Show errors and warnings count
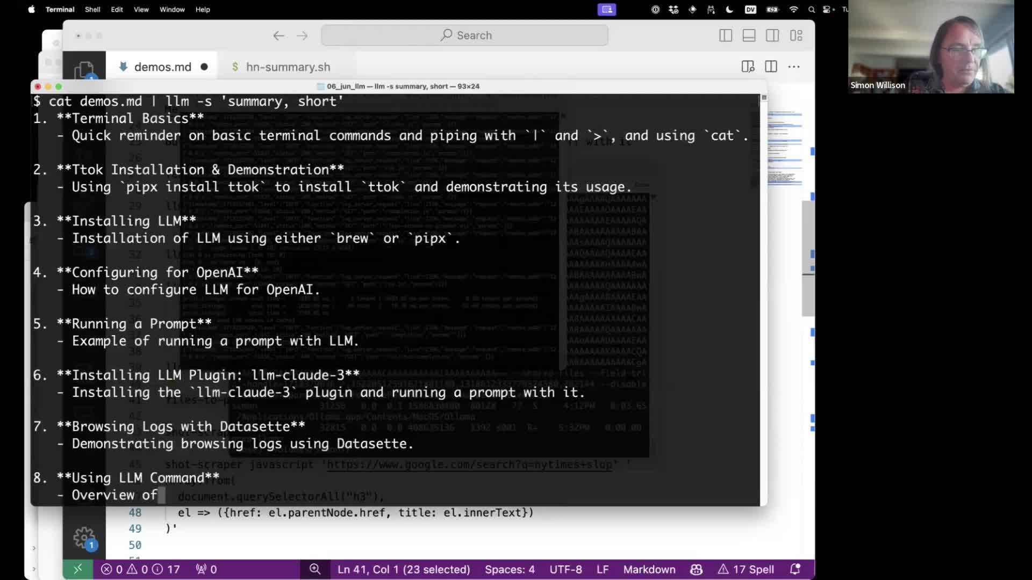 pos(140,569)
